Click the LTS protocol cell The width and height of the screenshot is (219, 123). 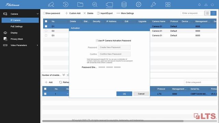[159, 94]
